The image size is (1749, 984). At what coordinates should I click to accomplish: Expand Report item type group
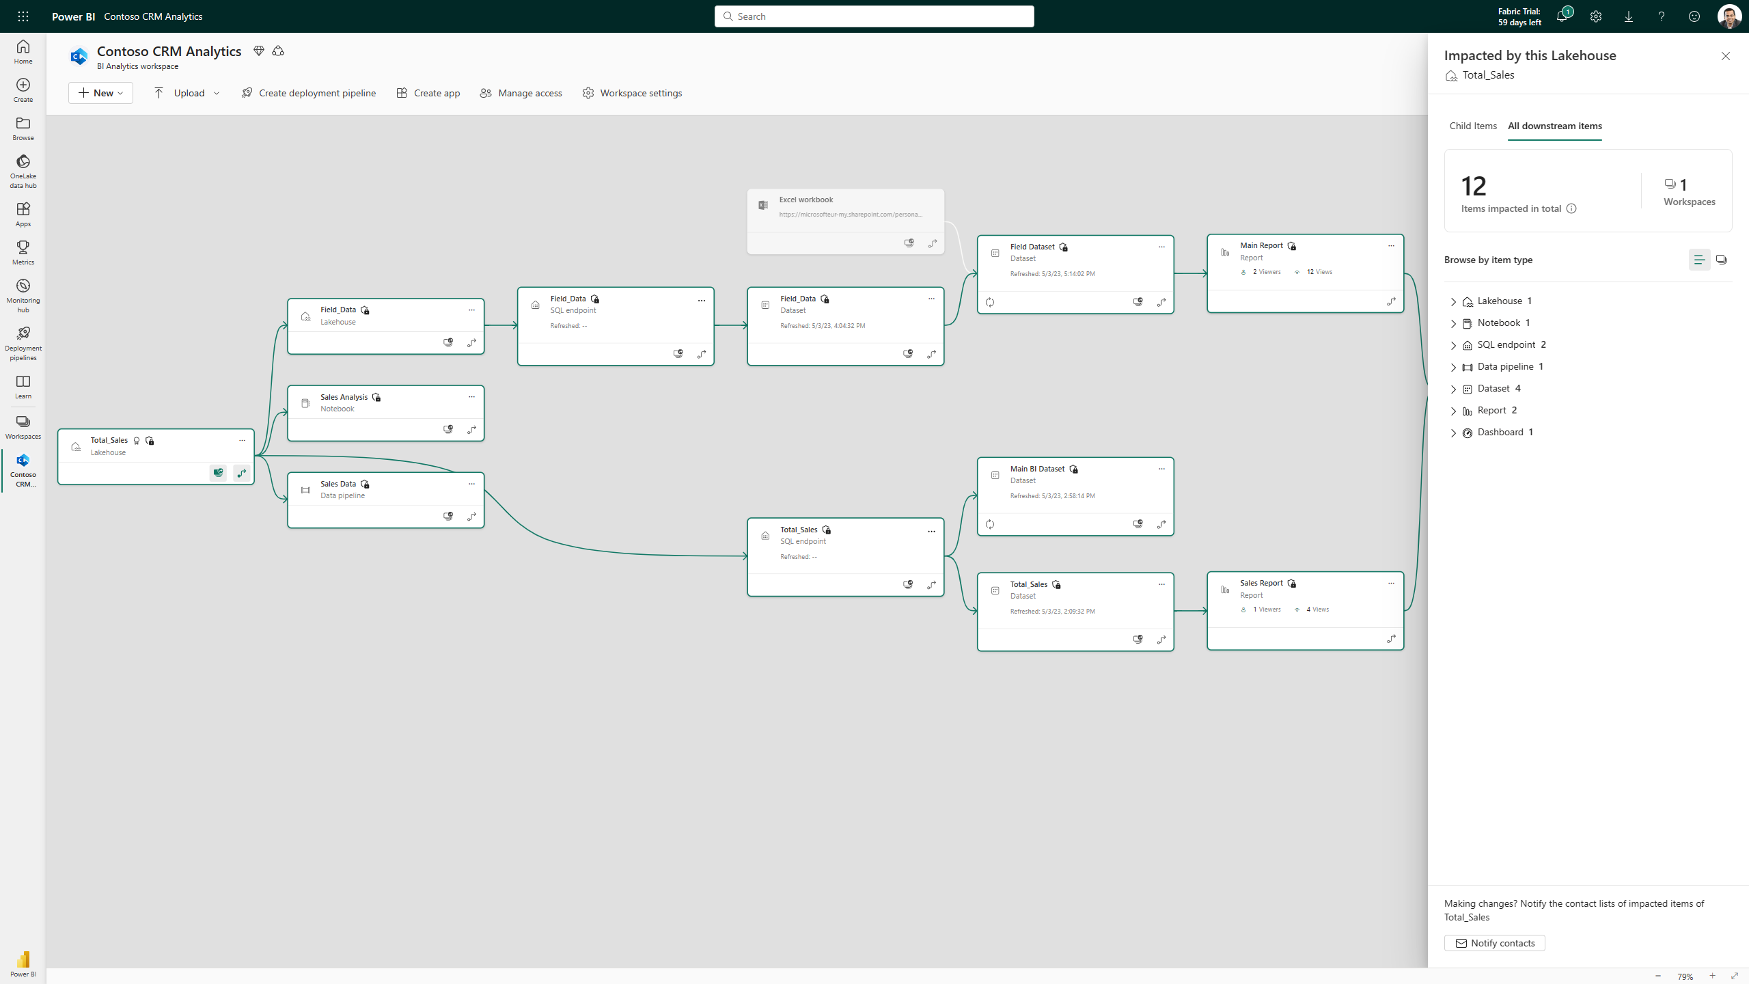[1453, 411]
